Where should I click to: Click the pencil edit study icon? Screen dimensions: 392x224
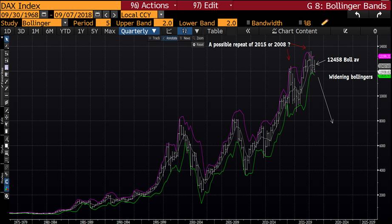(324, 23)
